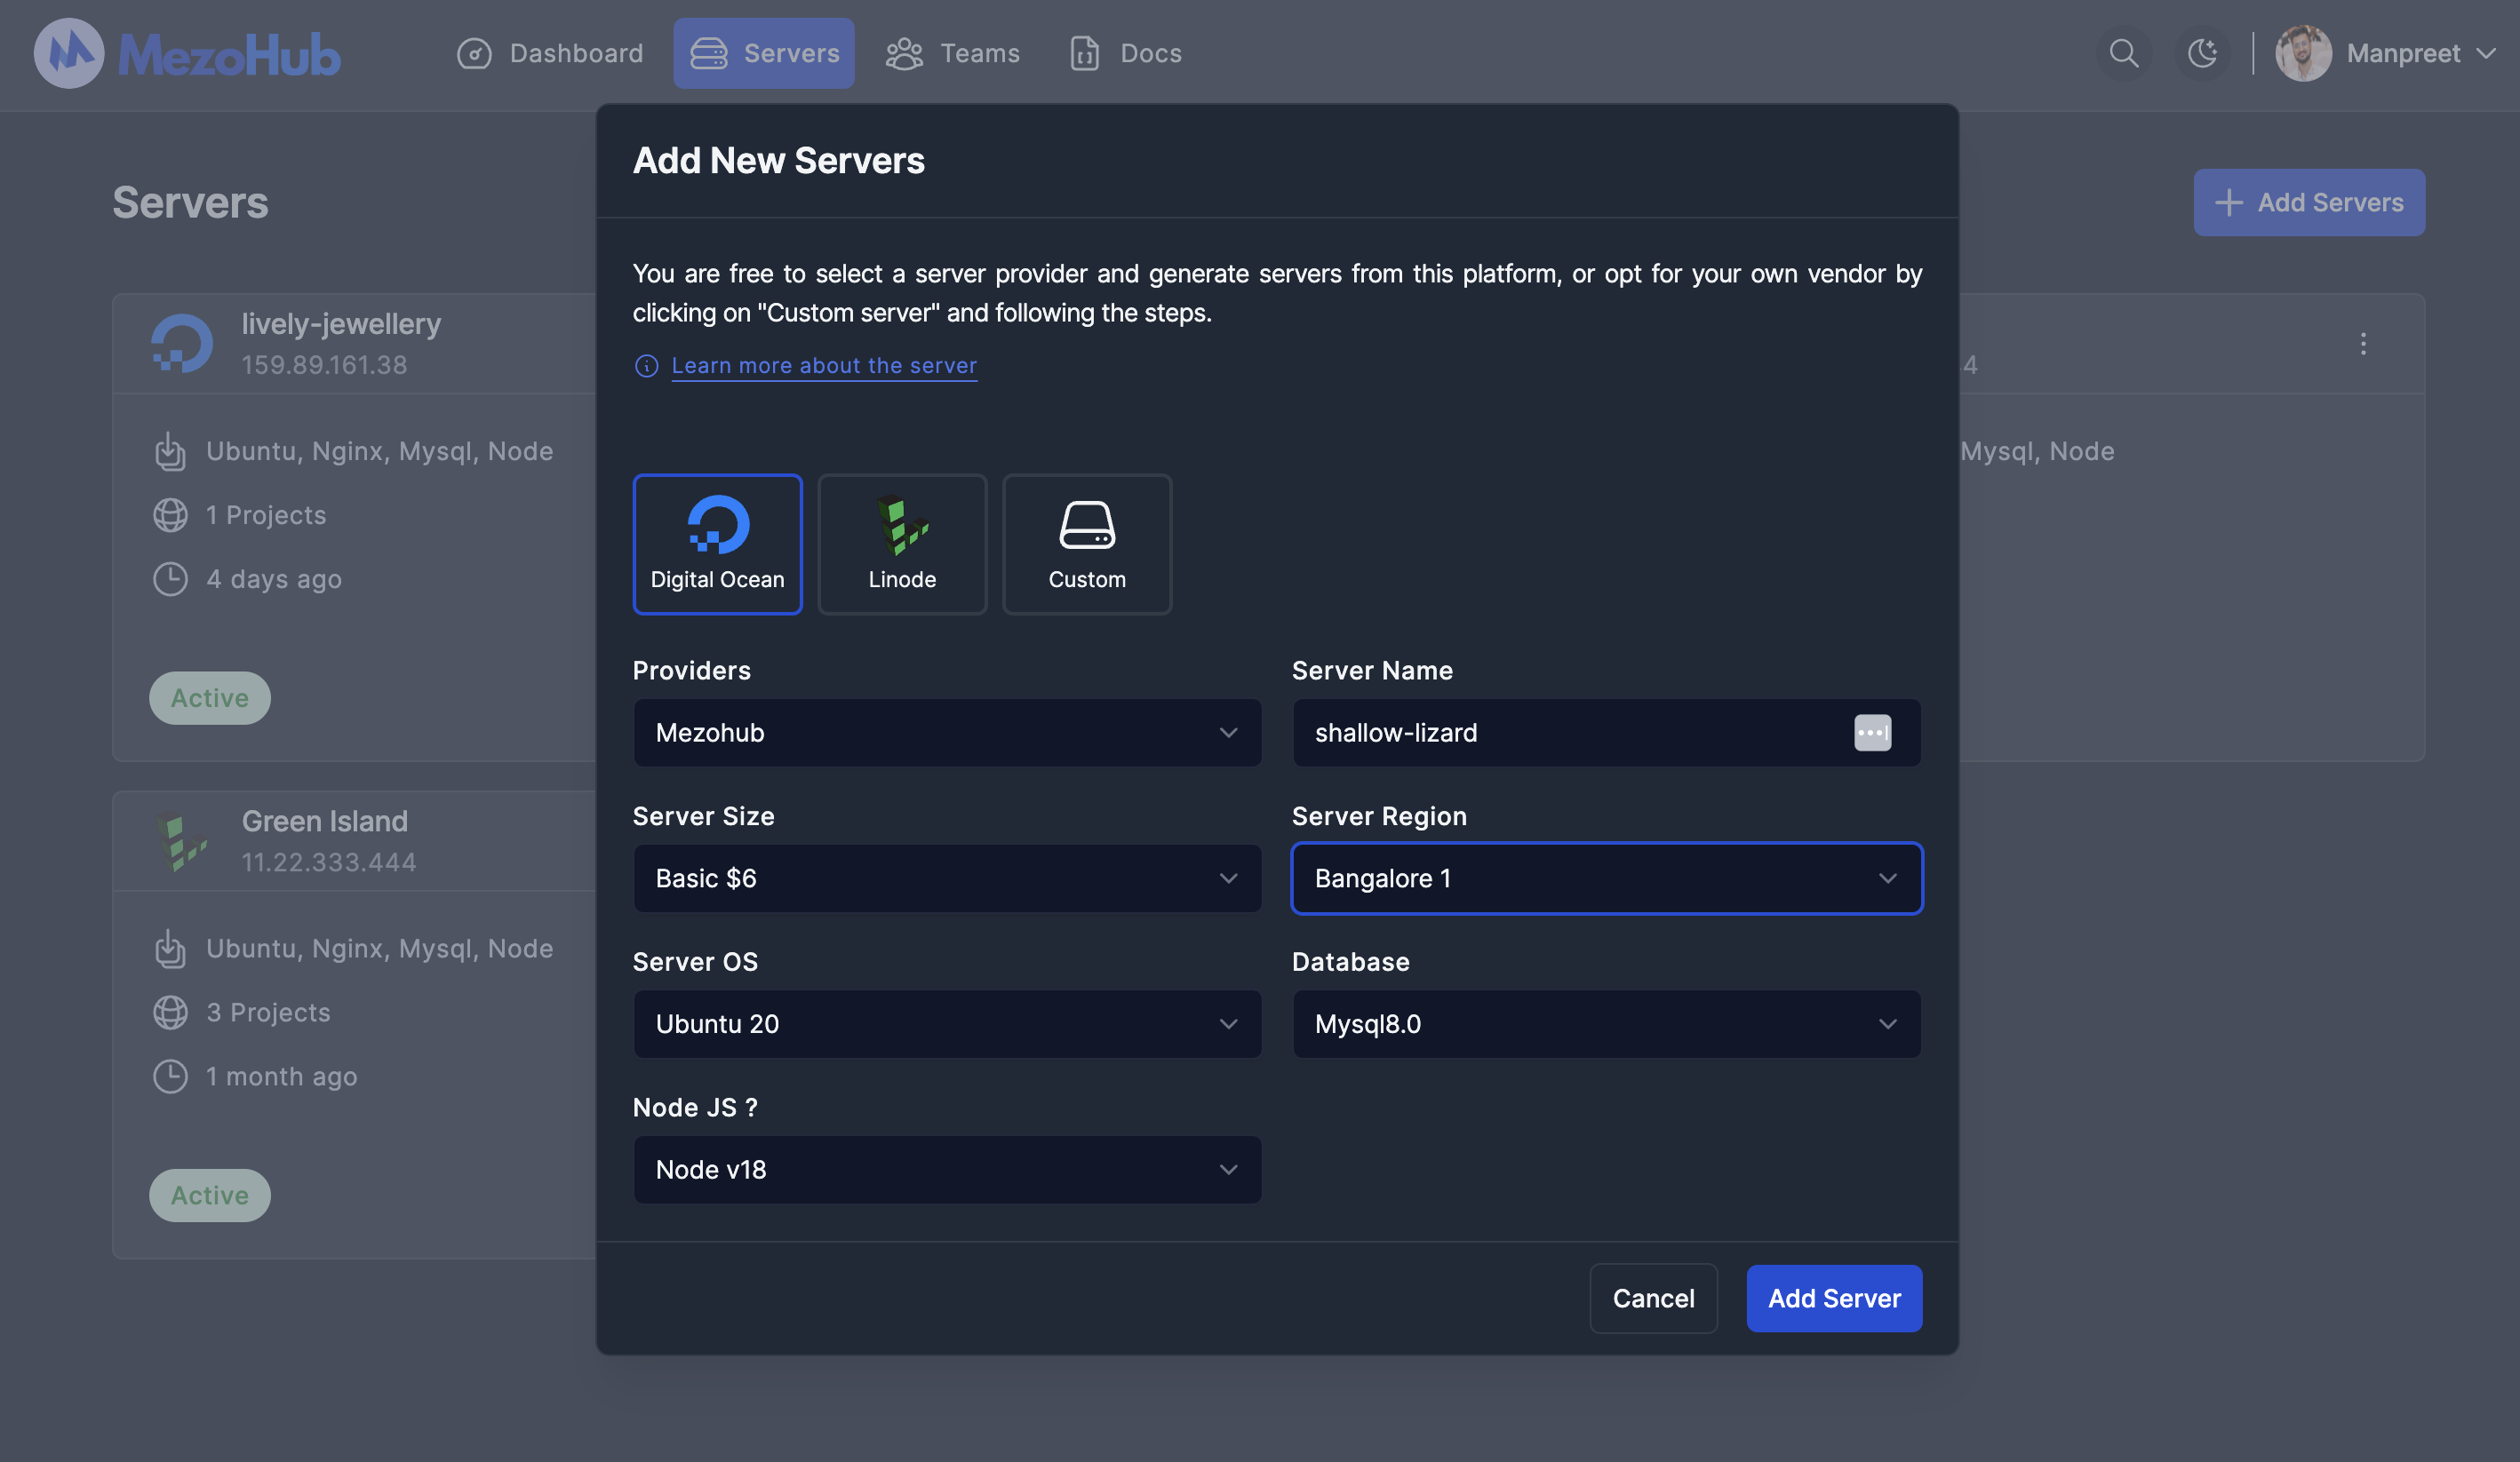Viewport: 2520px width, 1462px height.
Task: Toggle dark mode with the moon icon
Action: (2202, 53)
